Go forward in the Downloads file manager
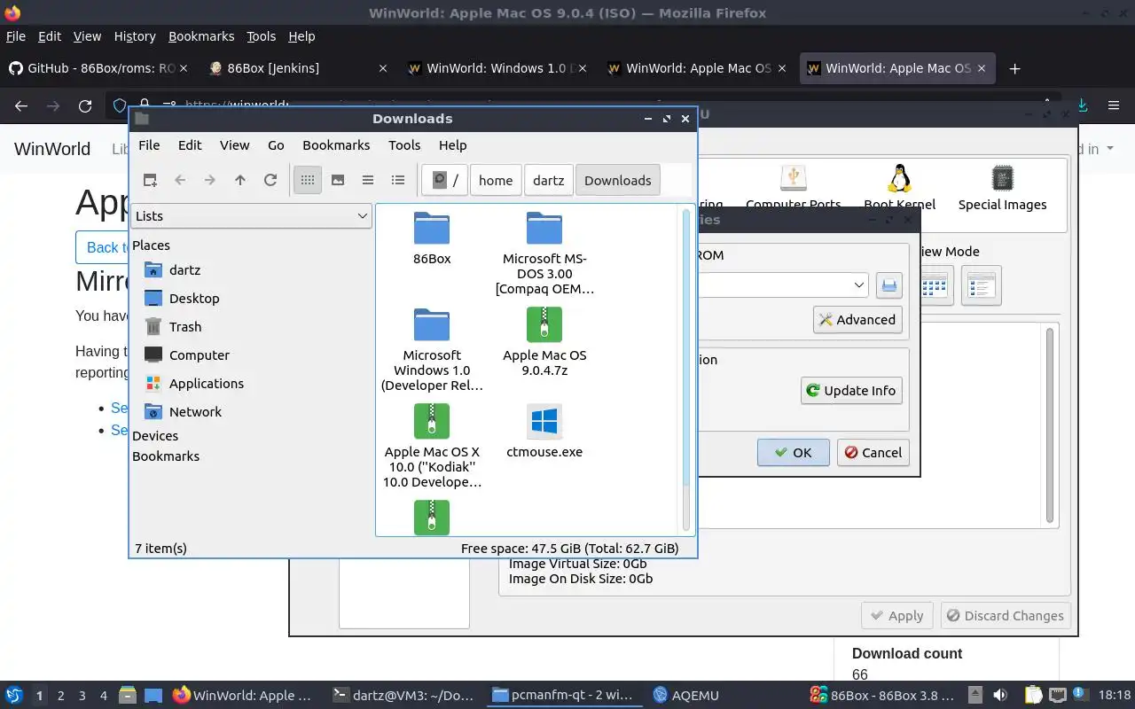 click(x=210, y=180)
